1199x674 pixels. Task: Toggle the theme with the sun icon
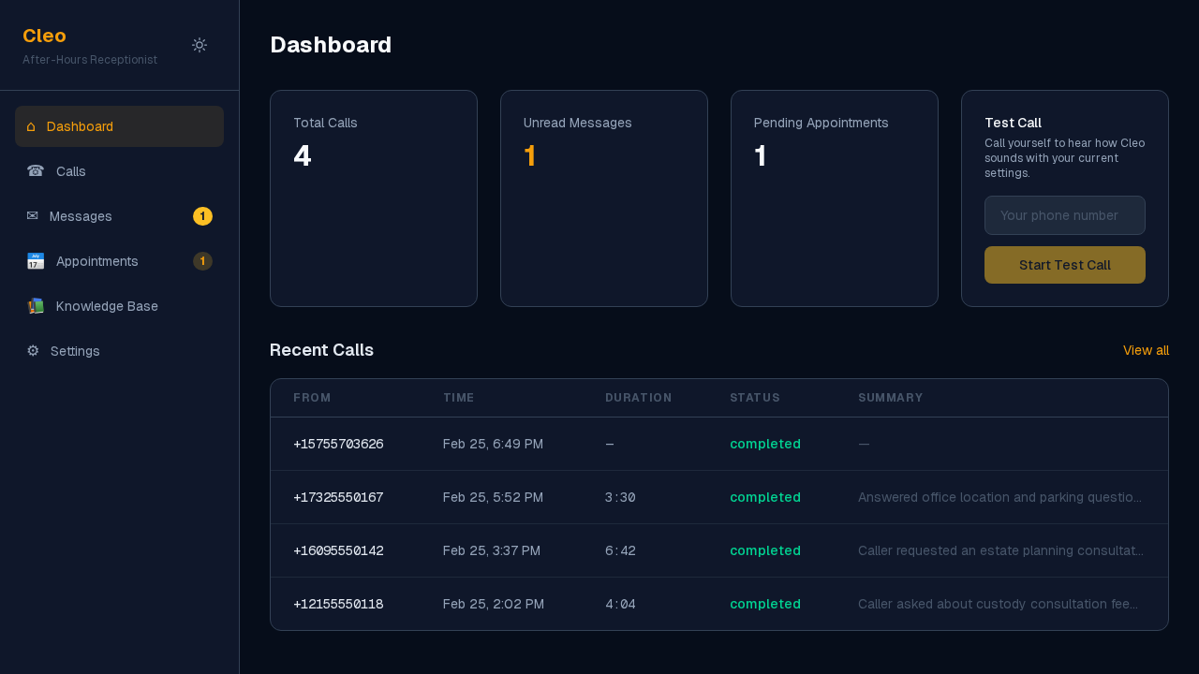(x=199, y=44)
